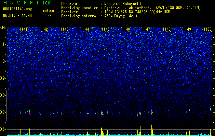Click observer name Masayuki Kobayashi
This screenshot has height=136, width=215.
(x=123, y=4)
